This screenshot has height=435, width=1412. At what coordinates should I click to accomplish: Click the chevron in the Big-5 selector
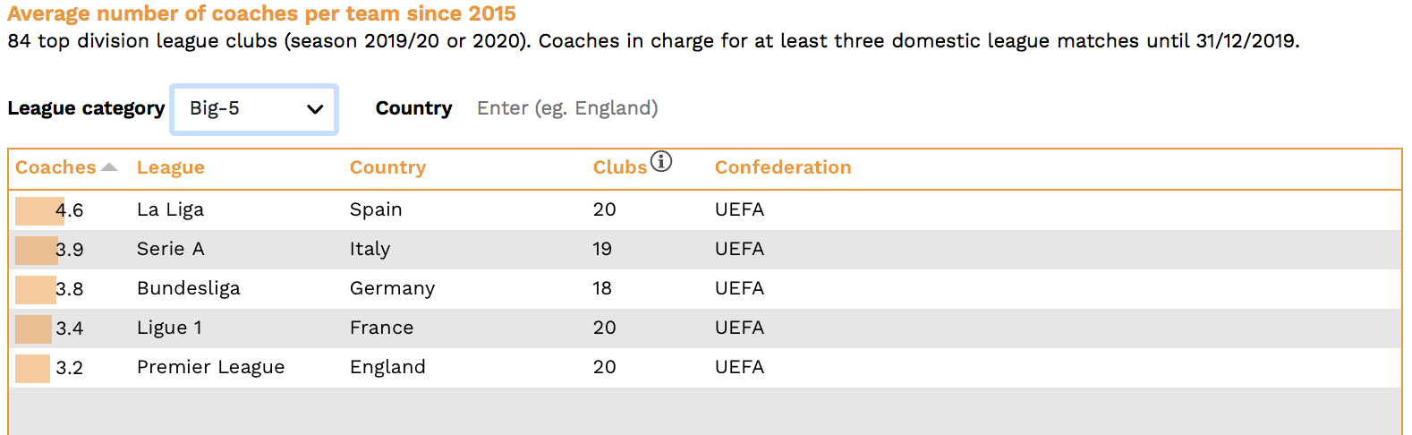pyautogui.click(x=315, y=109)
